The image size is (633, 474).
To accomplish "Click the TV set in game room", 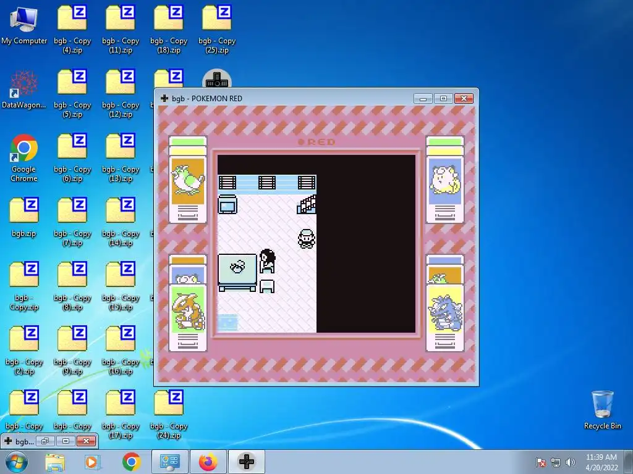I will (227, 204).
